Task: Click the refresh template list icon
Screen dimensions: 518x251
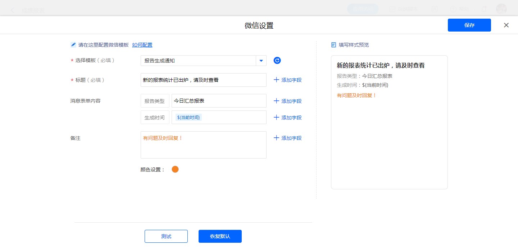Action: (277, 61)
